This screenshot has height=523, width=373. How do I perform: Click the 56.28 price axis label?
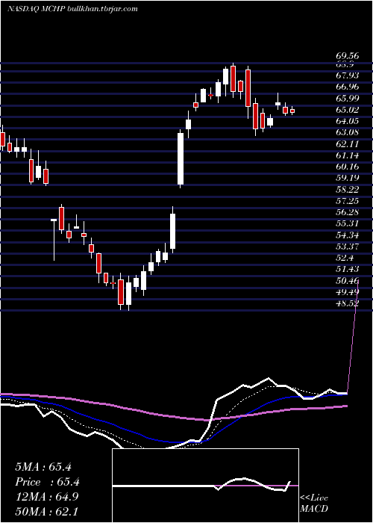tap(348, 211)
